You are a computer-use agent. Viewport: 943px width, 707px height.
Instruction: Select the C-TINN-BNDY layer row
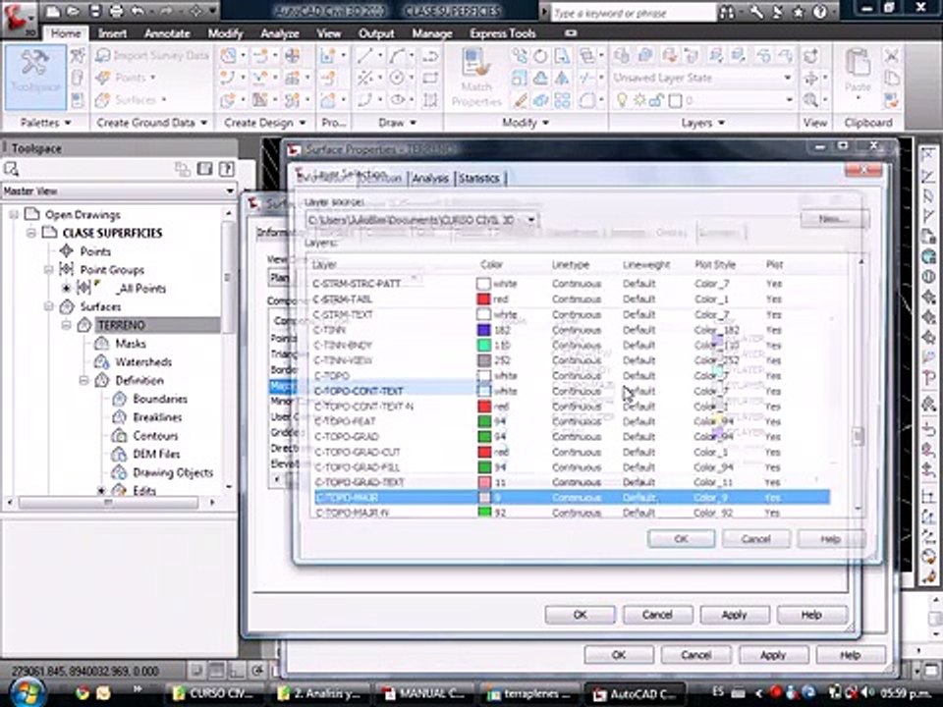(572, 345)
